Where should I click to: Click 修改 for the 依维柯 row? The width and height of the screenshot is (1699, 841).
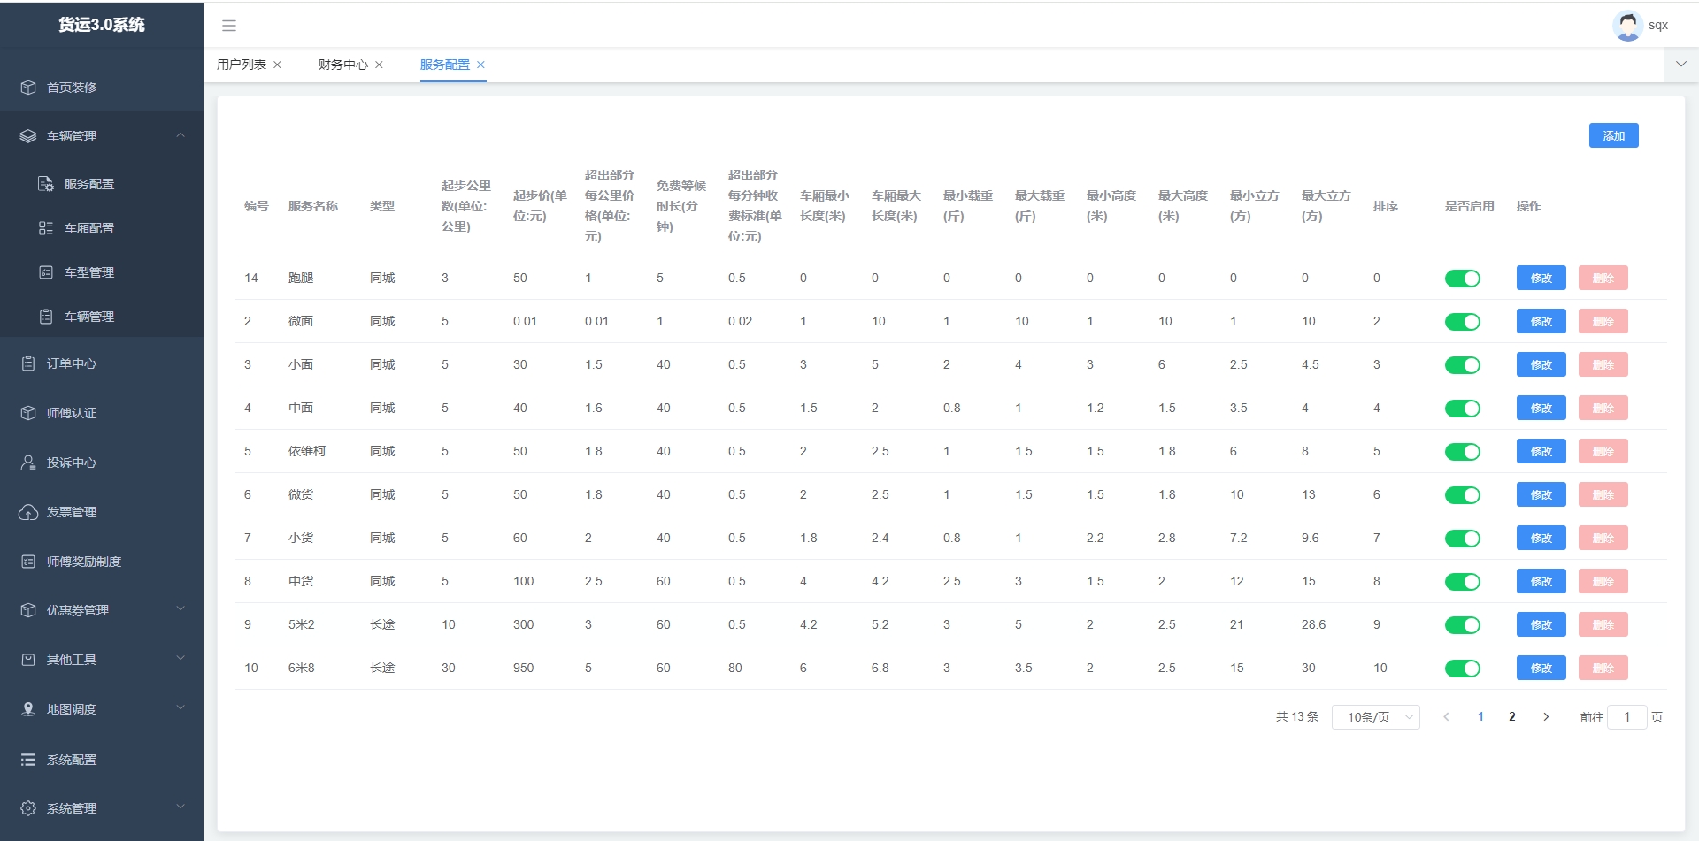point(1541,451)
